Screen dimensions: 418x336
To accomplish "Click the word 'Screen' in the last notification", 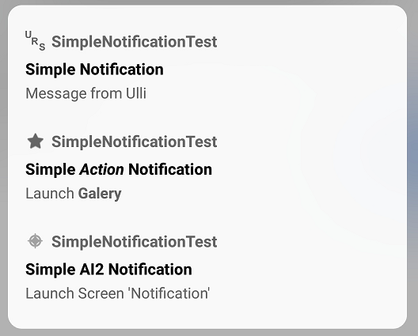I will click(x=101, y=293).
